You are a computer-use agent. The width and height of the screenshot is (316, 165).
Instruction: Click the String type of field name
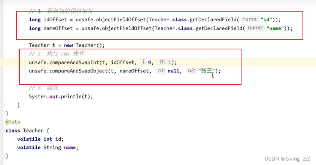[52, 148]
